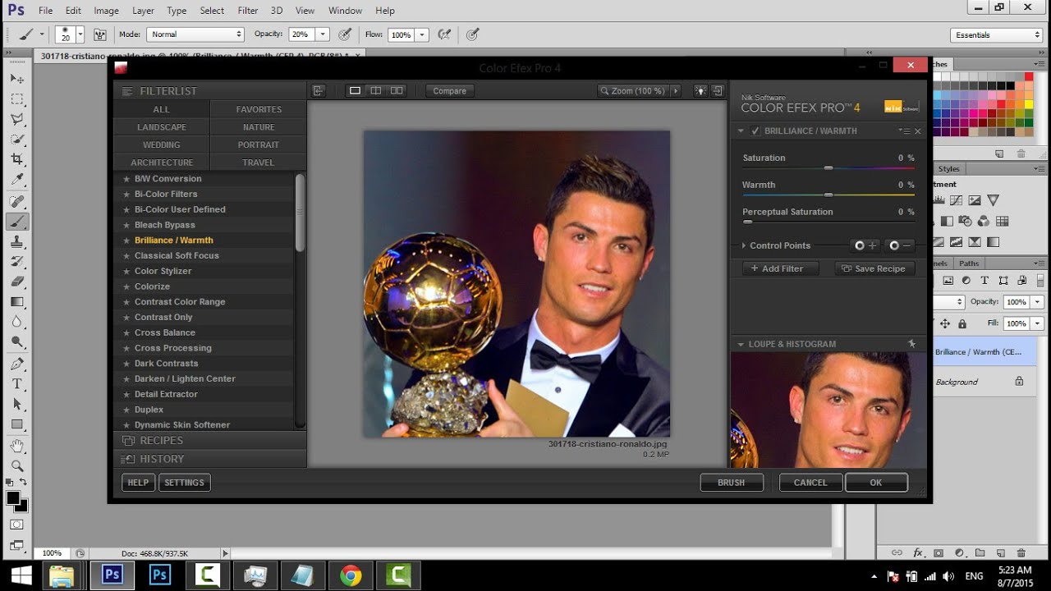Toggle the filter list panel visibility
This screenshot has height=591, width=1051.
click(318, 91)
